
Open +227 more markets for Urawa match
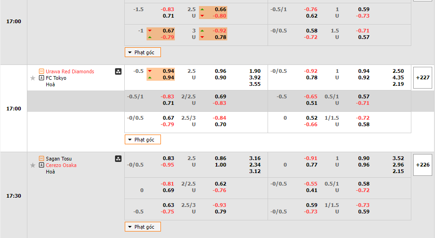422,77
